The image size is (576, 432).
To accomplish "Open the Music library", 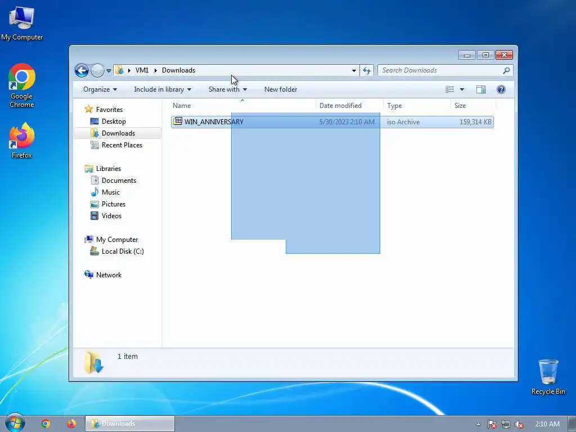I will point(111,192).
